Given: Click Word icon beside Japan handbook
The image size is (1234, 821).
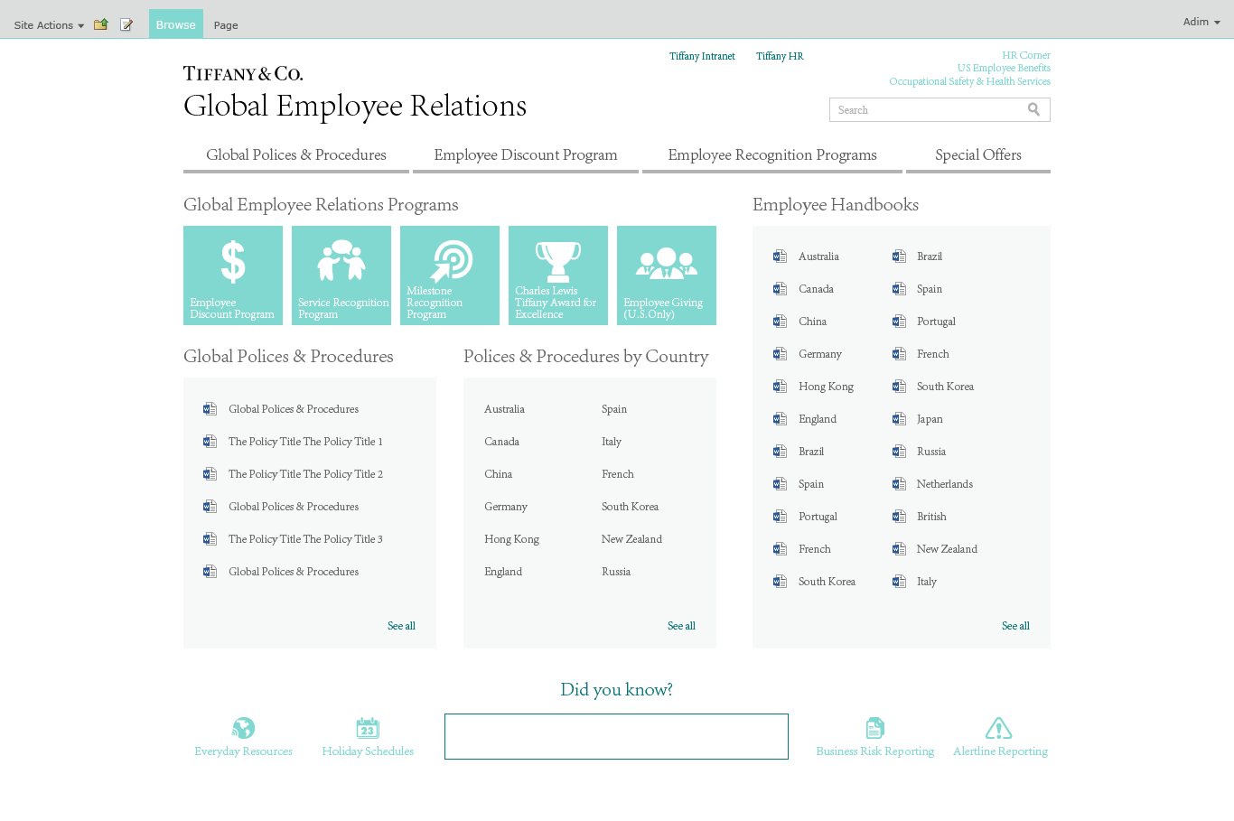Looking at the screenshot, I should 899,419.
